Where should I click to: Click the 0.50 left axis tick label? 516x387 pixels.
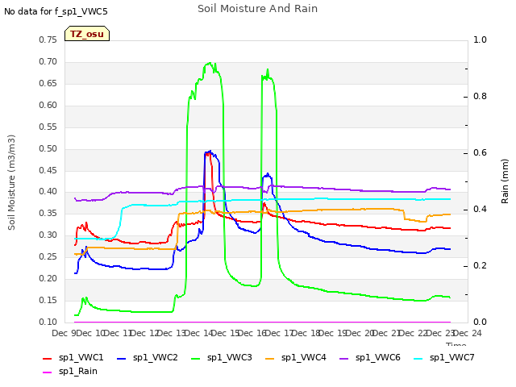48,148
